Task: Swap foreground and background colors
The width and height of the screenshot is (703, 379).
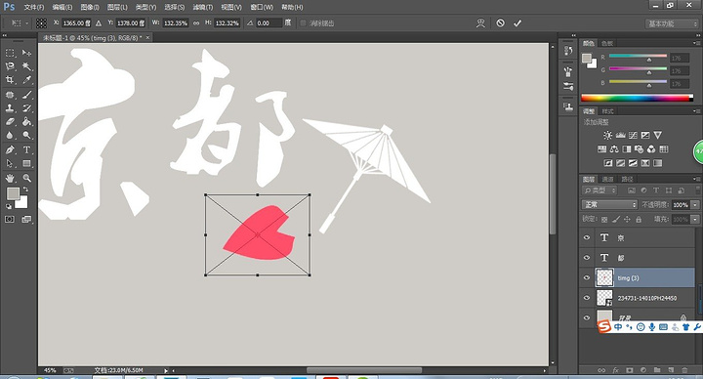Action: click(26, 189)
